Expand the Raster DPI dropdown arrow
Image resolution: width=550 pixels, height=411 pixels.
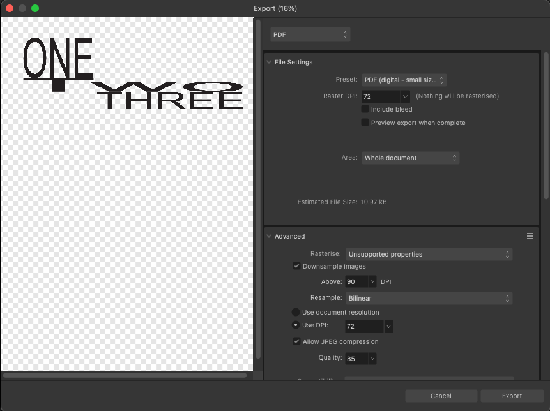pos(405,96)
